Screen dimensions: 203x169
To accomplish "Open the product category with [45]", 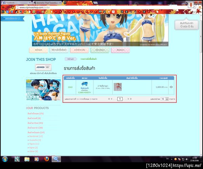I will tap(35, 123).
